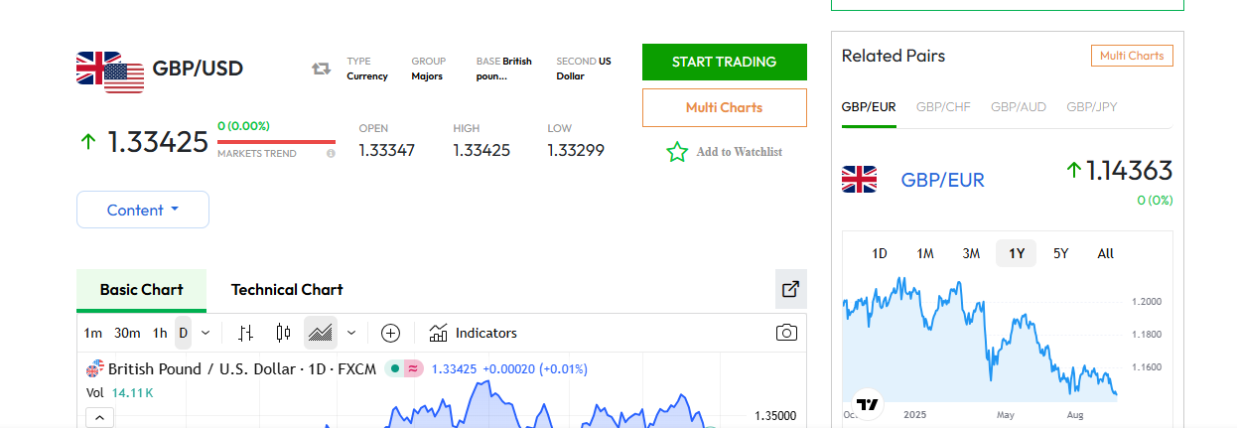Switch chart interval to 30m
1237x428 pixels.
(x=127, y=333)
